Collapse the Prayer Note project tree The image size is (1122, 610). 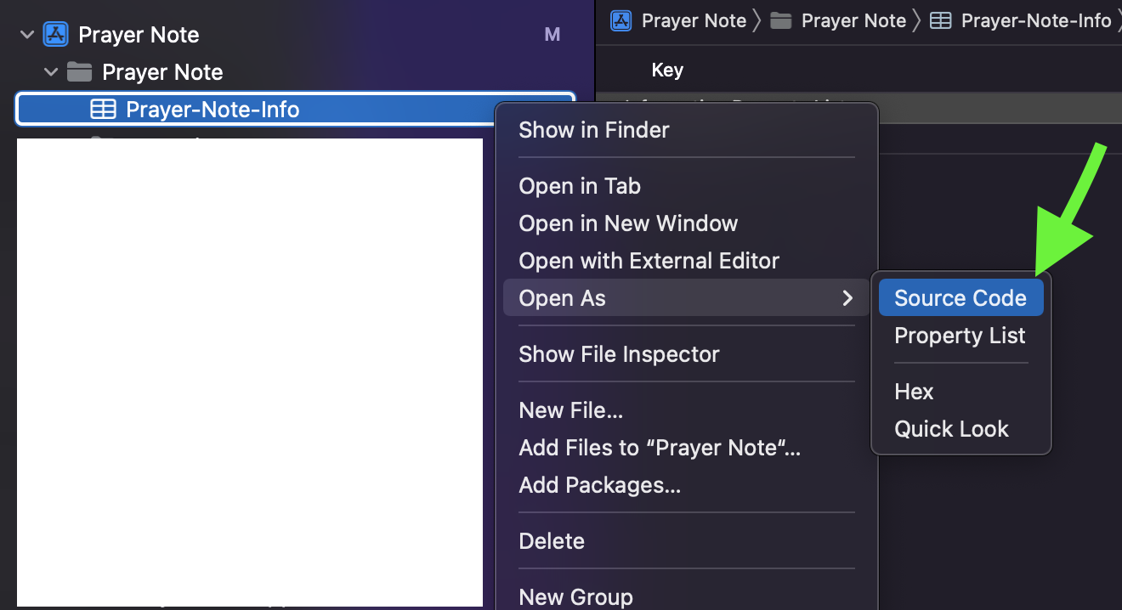(x=27, y=35)
